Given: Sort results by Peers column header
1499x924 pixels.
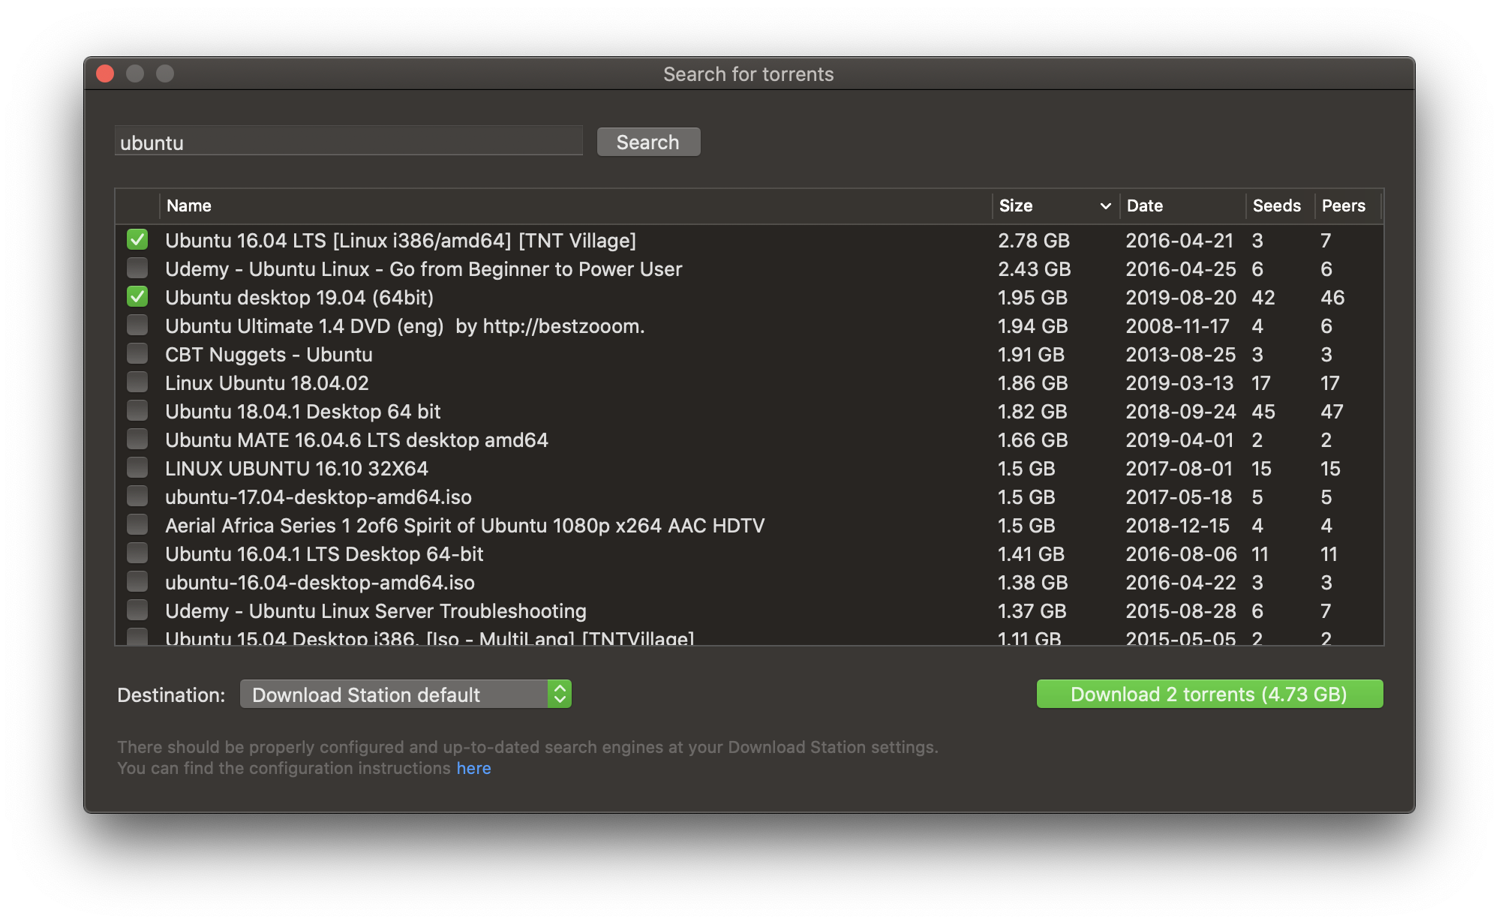Looking at the screenshot, I should (x=1347, y=205).
